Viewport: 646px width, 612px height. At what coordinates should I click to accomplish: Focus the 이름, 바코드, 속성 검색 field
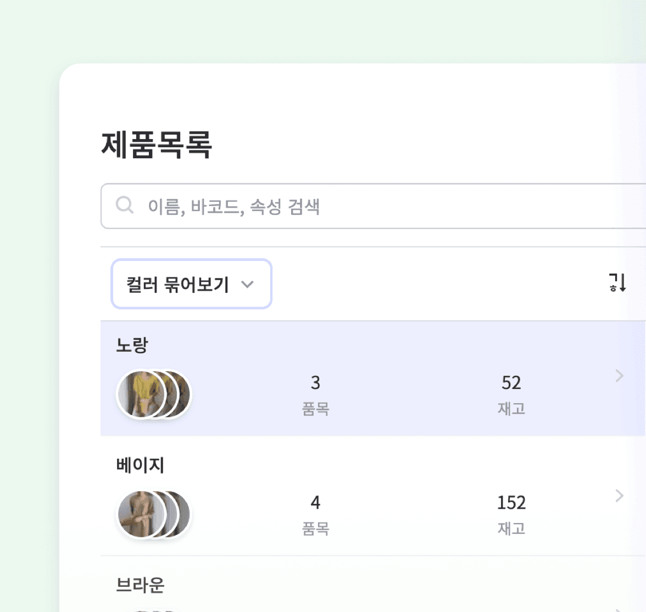pyautogui.click(x=373, y=206)
